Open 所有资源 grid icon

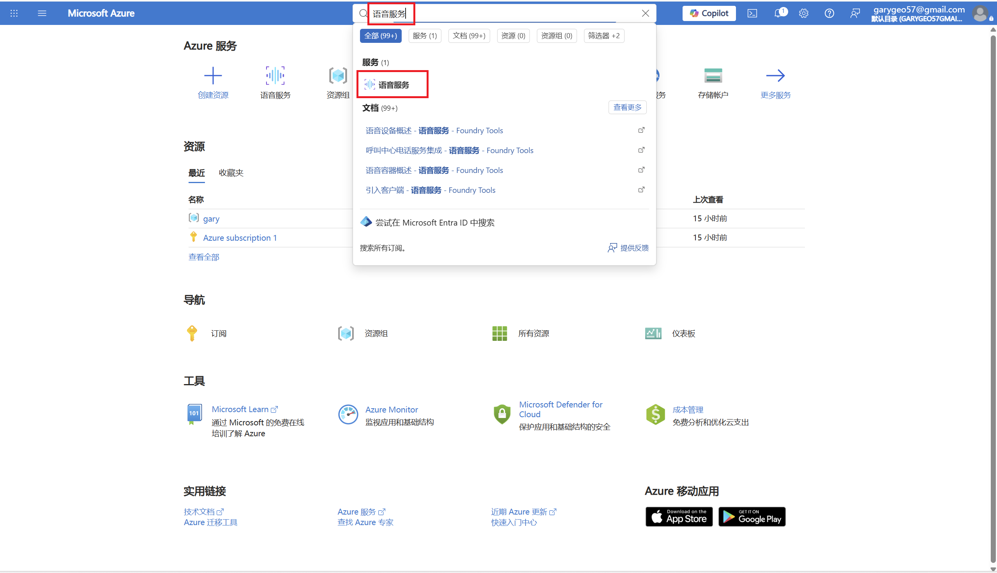coord(499,333)
